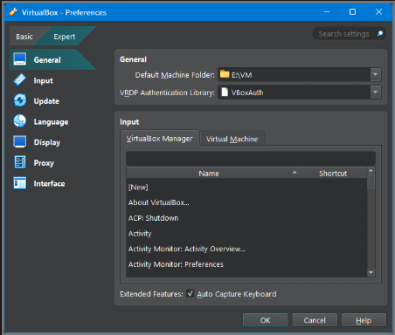Open the Language settings label
The width and height of the screenshot is (395, 335).
pyautogui.click(x=51, y=122)
